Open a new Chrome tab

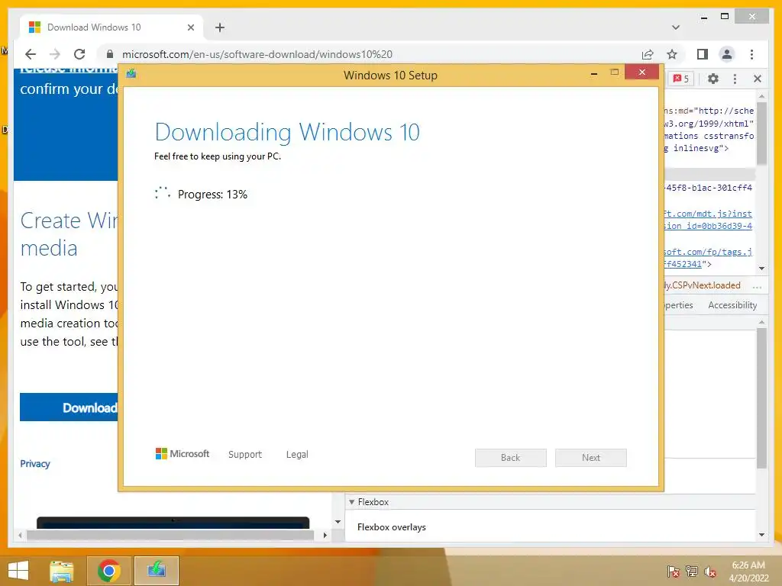point(220,27)
